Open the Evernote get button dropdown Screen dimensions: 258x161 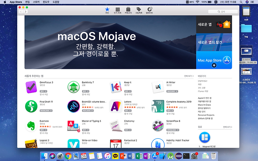(x=43, y=130)
